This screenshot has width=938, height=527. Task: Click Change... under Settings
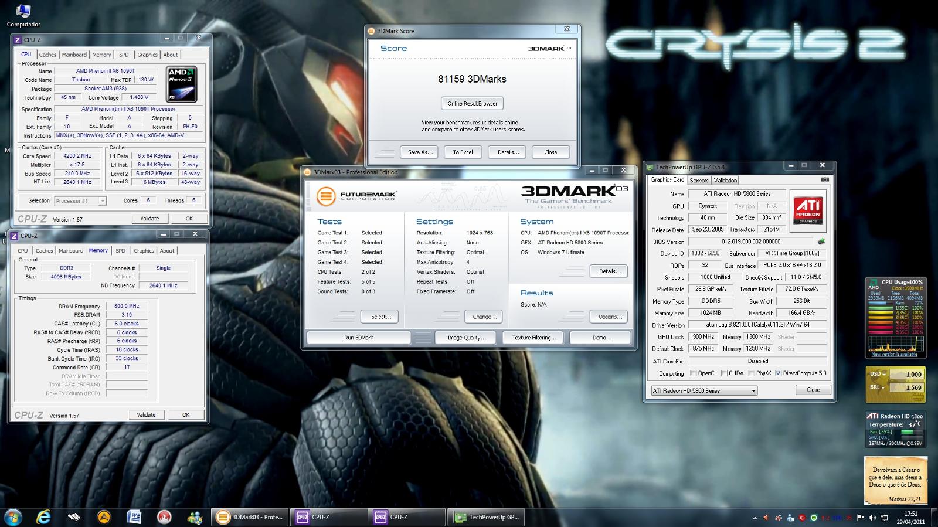pyautogui.click(x=484, y=317)
